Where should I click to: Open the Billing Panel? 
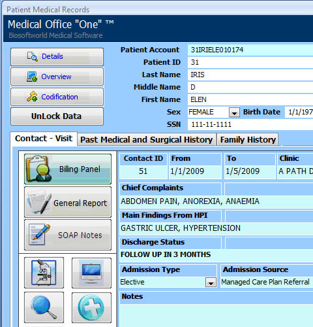pos(68,169)
